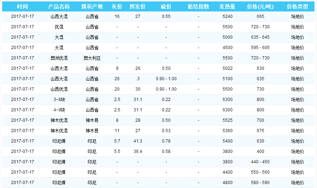Image resolution: width=317 pixels, height=188 pixels.
Task: Click the price range 595 - 605
Action: [260, 48]
